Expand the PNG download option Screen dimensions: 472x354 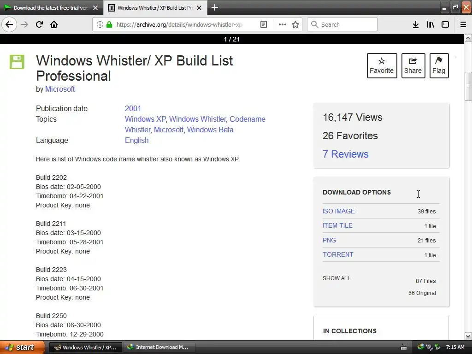[329, 240]
